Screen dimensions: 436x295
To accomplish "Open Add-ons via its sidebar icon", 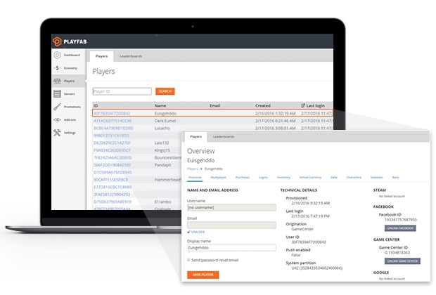I will 57,119.
